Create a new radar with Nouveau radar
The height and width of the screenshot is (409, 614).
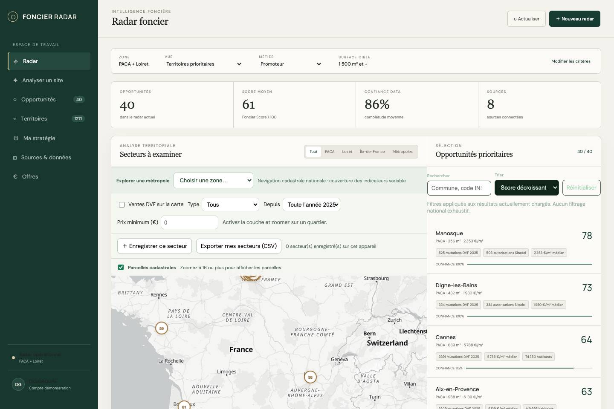click(x=575, y=19)
